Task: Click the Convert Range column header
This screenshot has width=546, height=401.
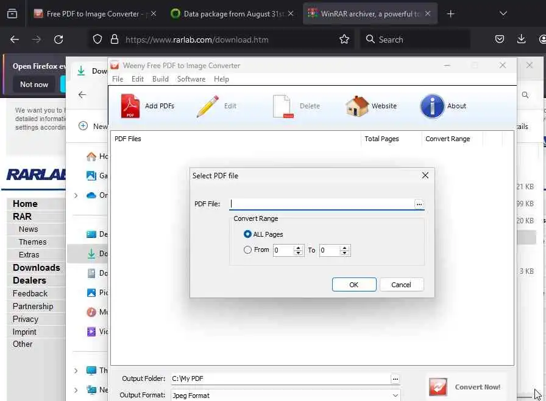Action: tap(452, 139)
